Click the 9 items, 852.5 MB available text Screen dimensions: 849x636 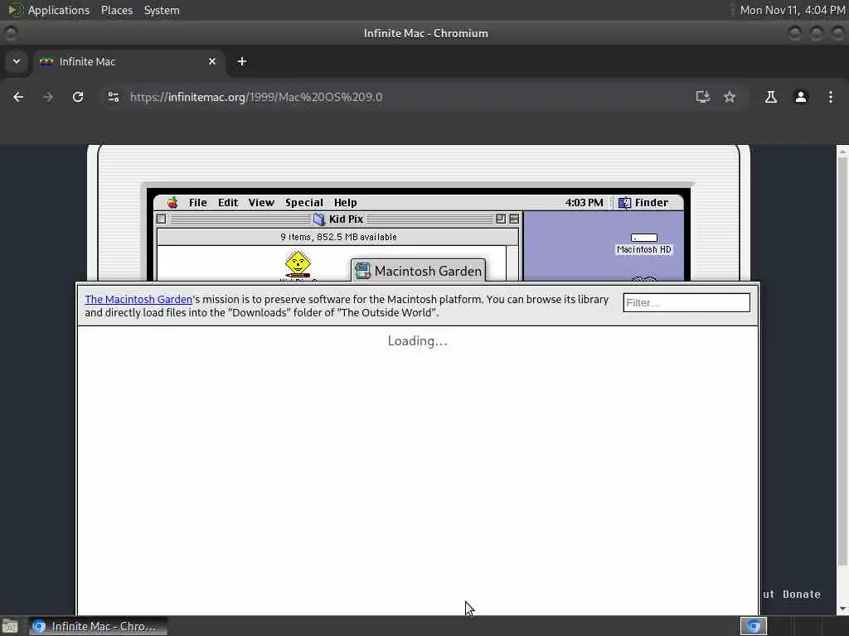pos(338,237)
